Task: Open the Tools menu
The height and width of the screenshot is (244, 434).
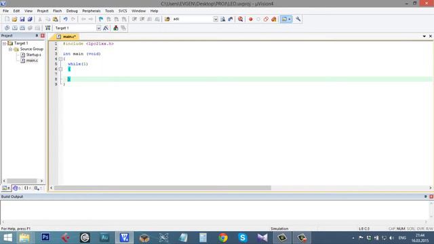Action: point(109,11)
